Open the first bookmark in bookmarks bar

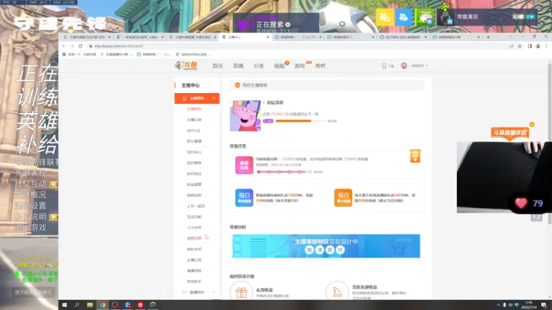pos(79,54)
